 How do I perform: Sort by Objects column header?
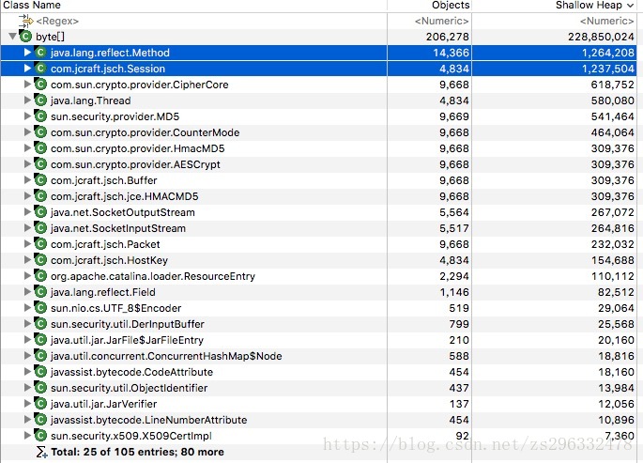429,6
